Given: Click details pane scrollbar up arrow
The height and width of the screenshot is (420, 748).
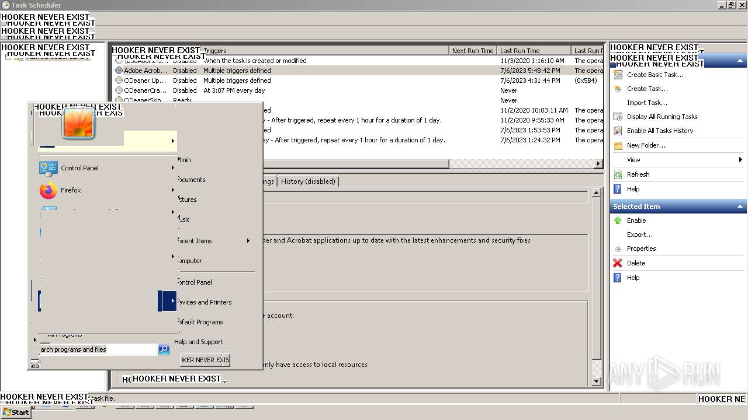Looking at the screenshot, I should coord(596,192).
